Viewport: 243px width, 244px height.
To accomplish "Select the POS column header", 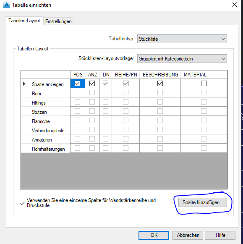I will tap(78, 75).
